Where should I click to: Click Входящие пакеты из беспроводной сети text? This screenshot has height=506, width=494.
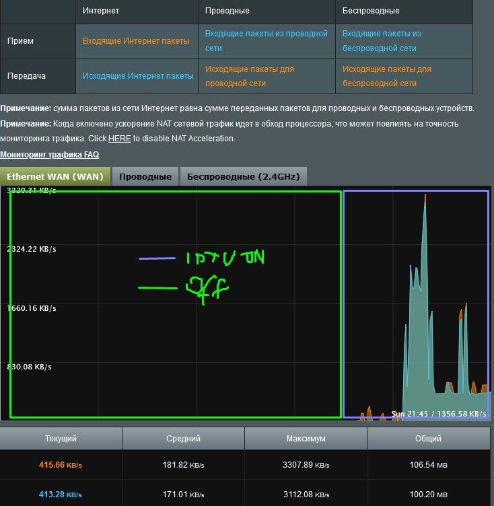coord(382,41)
